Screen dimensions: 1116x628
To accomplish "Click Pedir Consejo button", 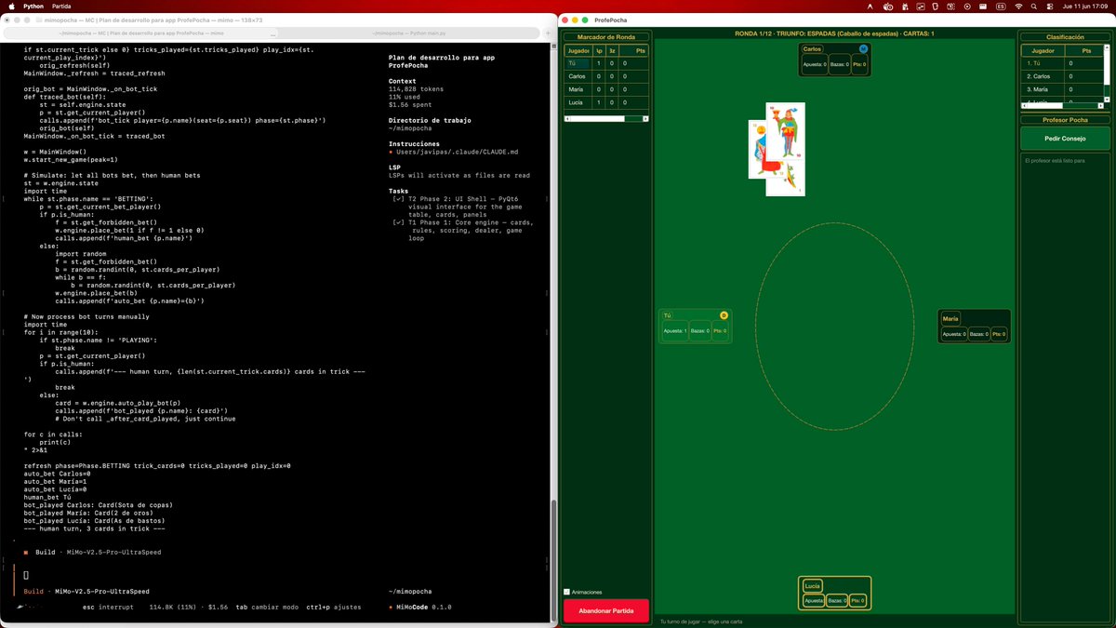I will click(1065, 138).
